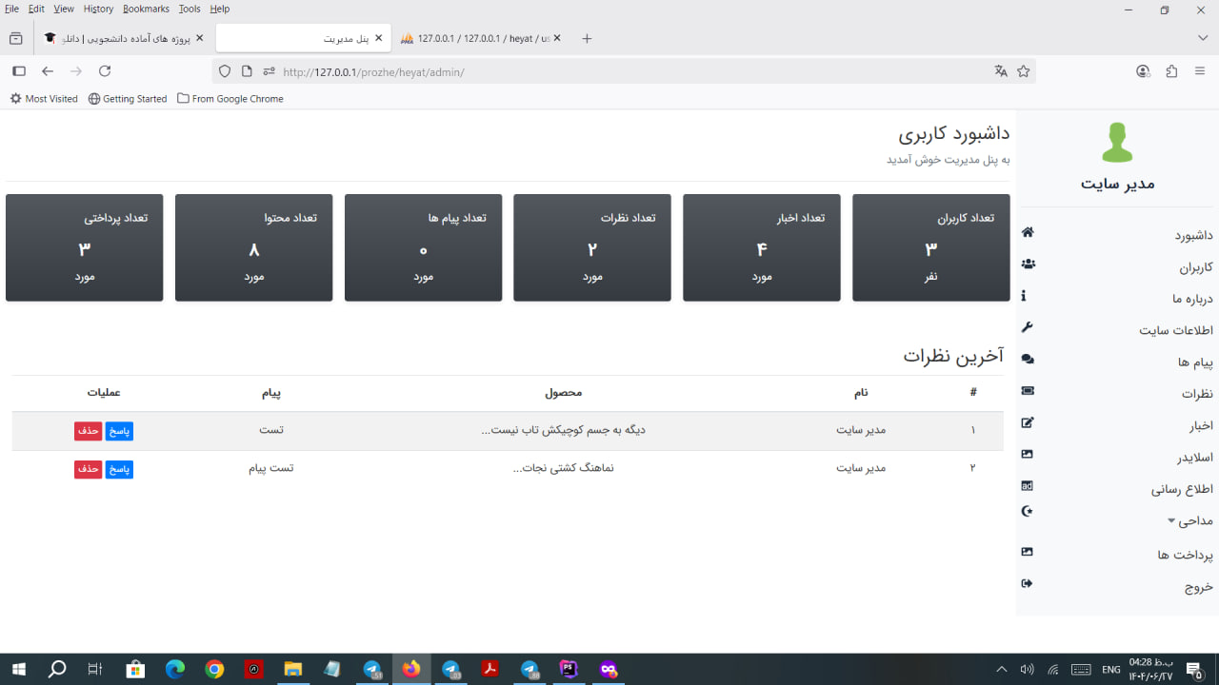Bookmark this page with the star icon

[1024, 71]
